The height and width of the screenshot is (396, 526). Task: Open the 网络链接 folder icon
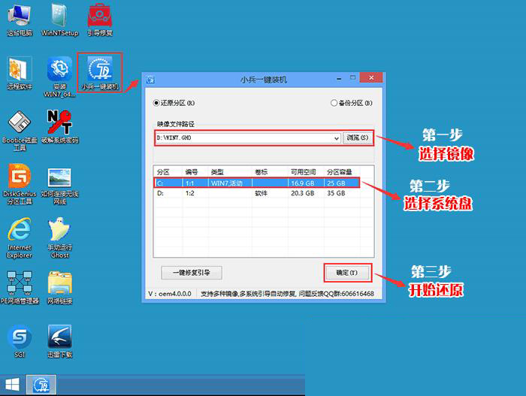[x=59, y=288]
